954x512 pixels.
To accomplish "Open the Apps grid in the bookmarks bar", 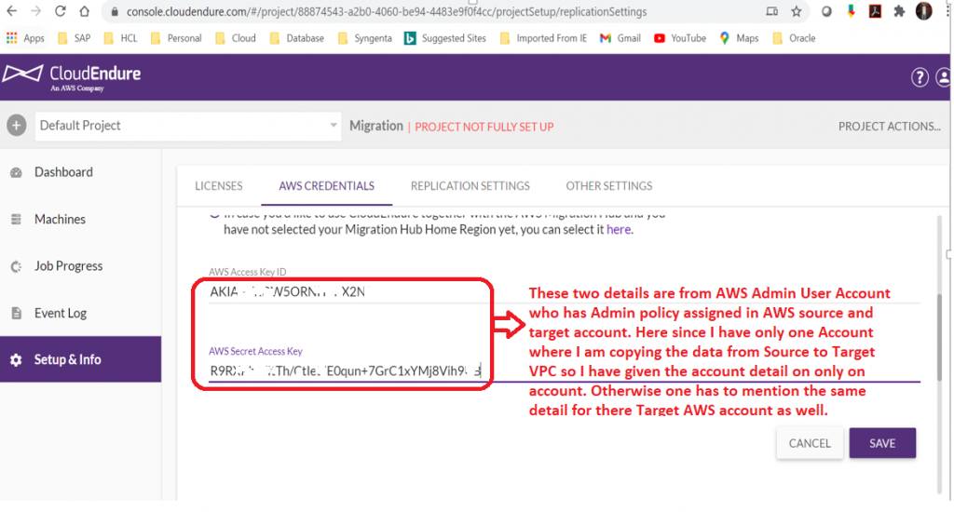I will (25, 38).
